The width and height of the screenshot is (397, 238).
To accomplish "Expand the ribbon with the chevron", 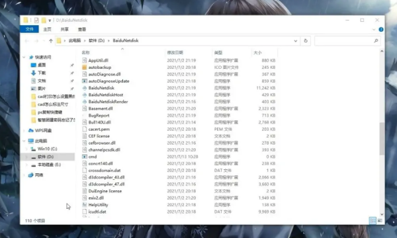I will click(x=374, y=30).
